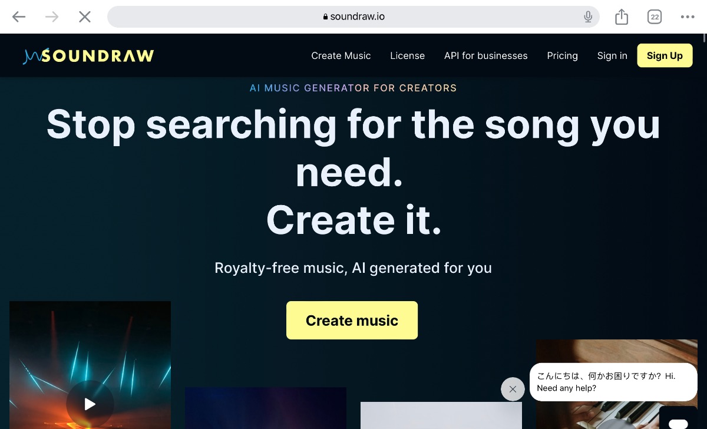Screen dimensions: 707x429
Task: Select License in the top navigation
Action: tap(407, 55)
